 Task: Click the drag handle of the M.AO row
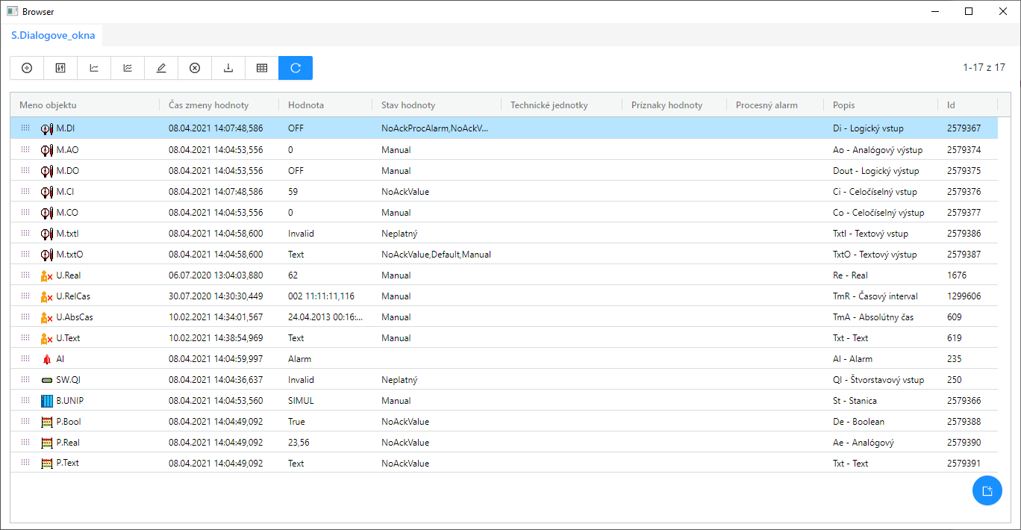click(25, 150)
